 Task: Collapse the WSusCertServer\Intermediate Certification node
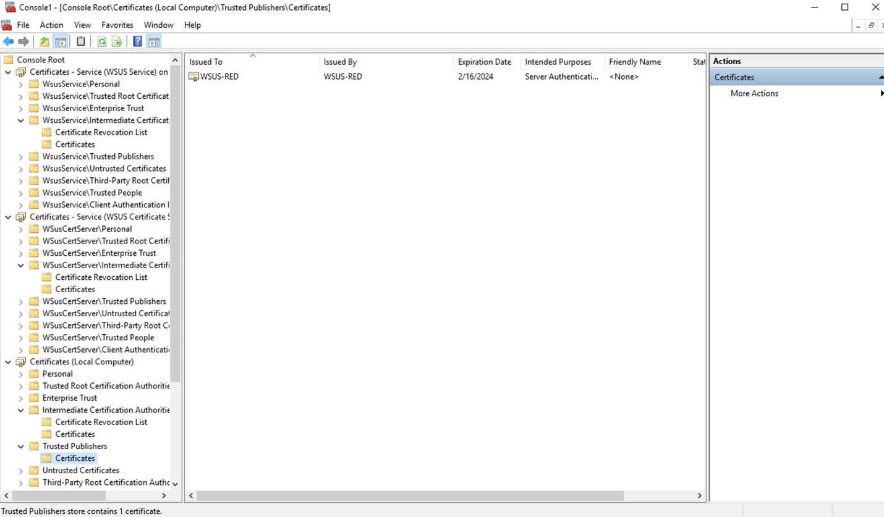coord(20,266)
